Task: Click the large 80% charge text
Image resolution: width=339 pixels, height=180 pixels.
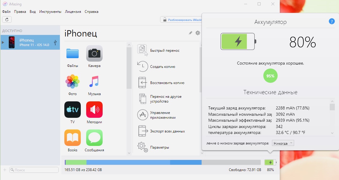Action: pos(302,42)
